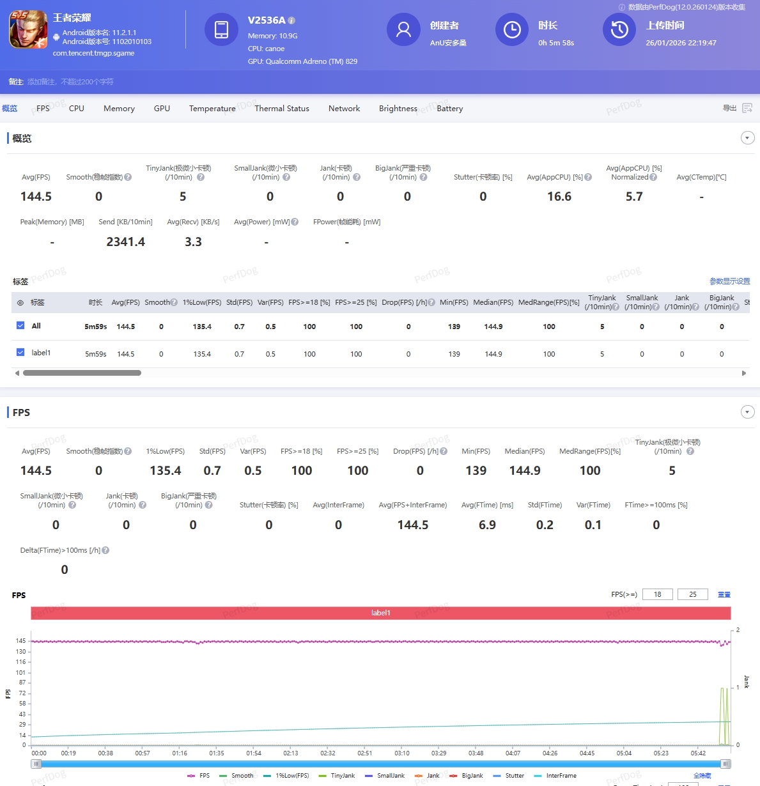This screenshot has height=786, width=760.
Task: Click the red label1 bar above chart
Action: (x=381, y=613)
